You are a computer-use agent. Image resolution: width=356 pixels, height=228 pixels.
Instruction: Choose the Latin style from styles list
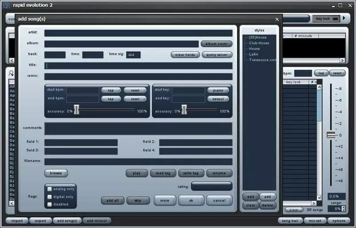coord(254,54)
